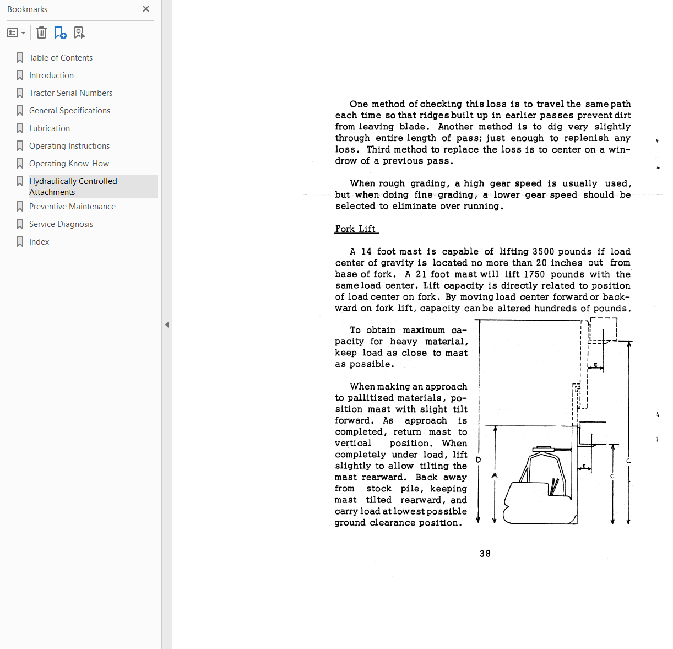Close the Bookmarks panel
This screenshot has height=649, width=673.
click(146, 9)
